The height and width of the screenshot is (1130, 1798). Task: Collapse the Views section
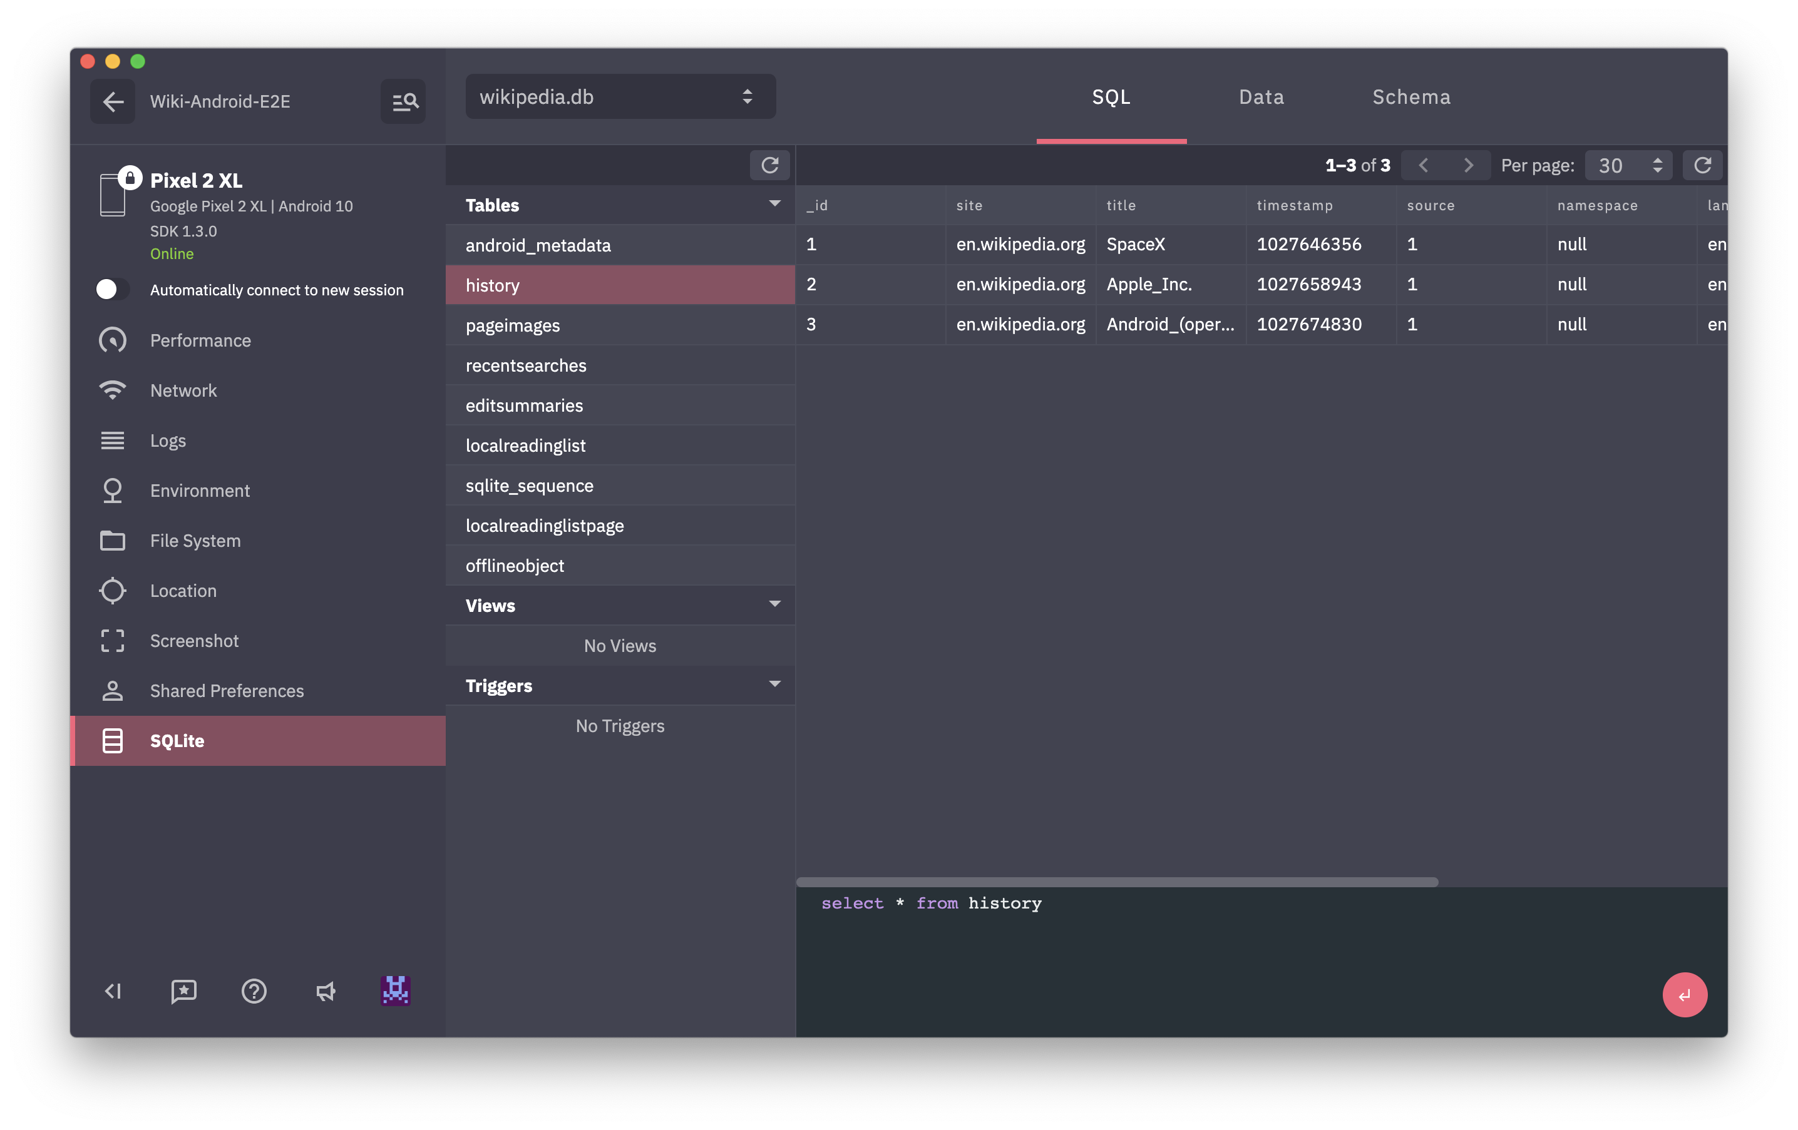pos(774,604)
